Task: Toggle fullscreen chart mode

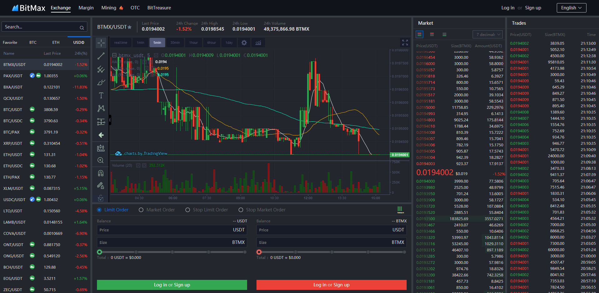Action: pyautogui.click(x=405, y=43)
